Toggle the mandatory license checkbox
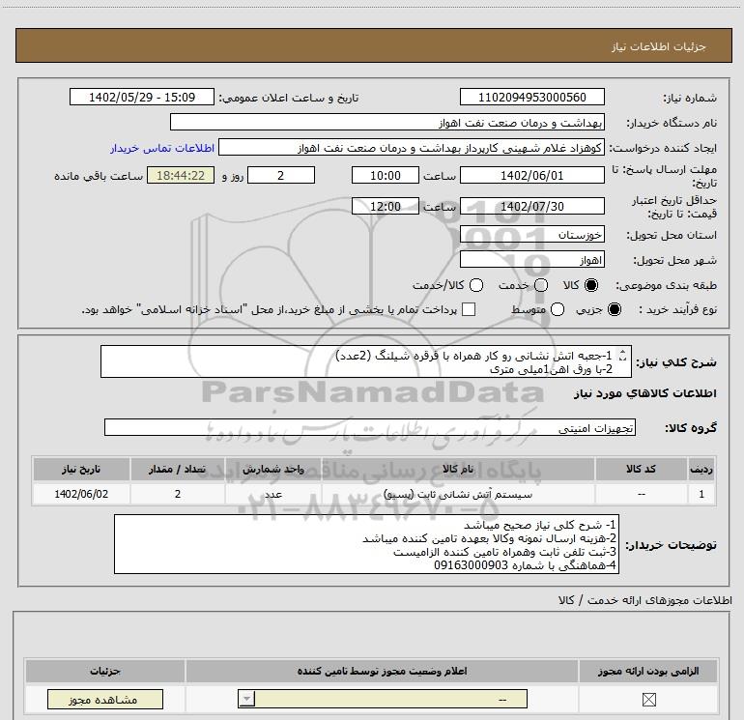Screen dimensions: 744x720 (x=648, y=699)
